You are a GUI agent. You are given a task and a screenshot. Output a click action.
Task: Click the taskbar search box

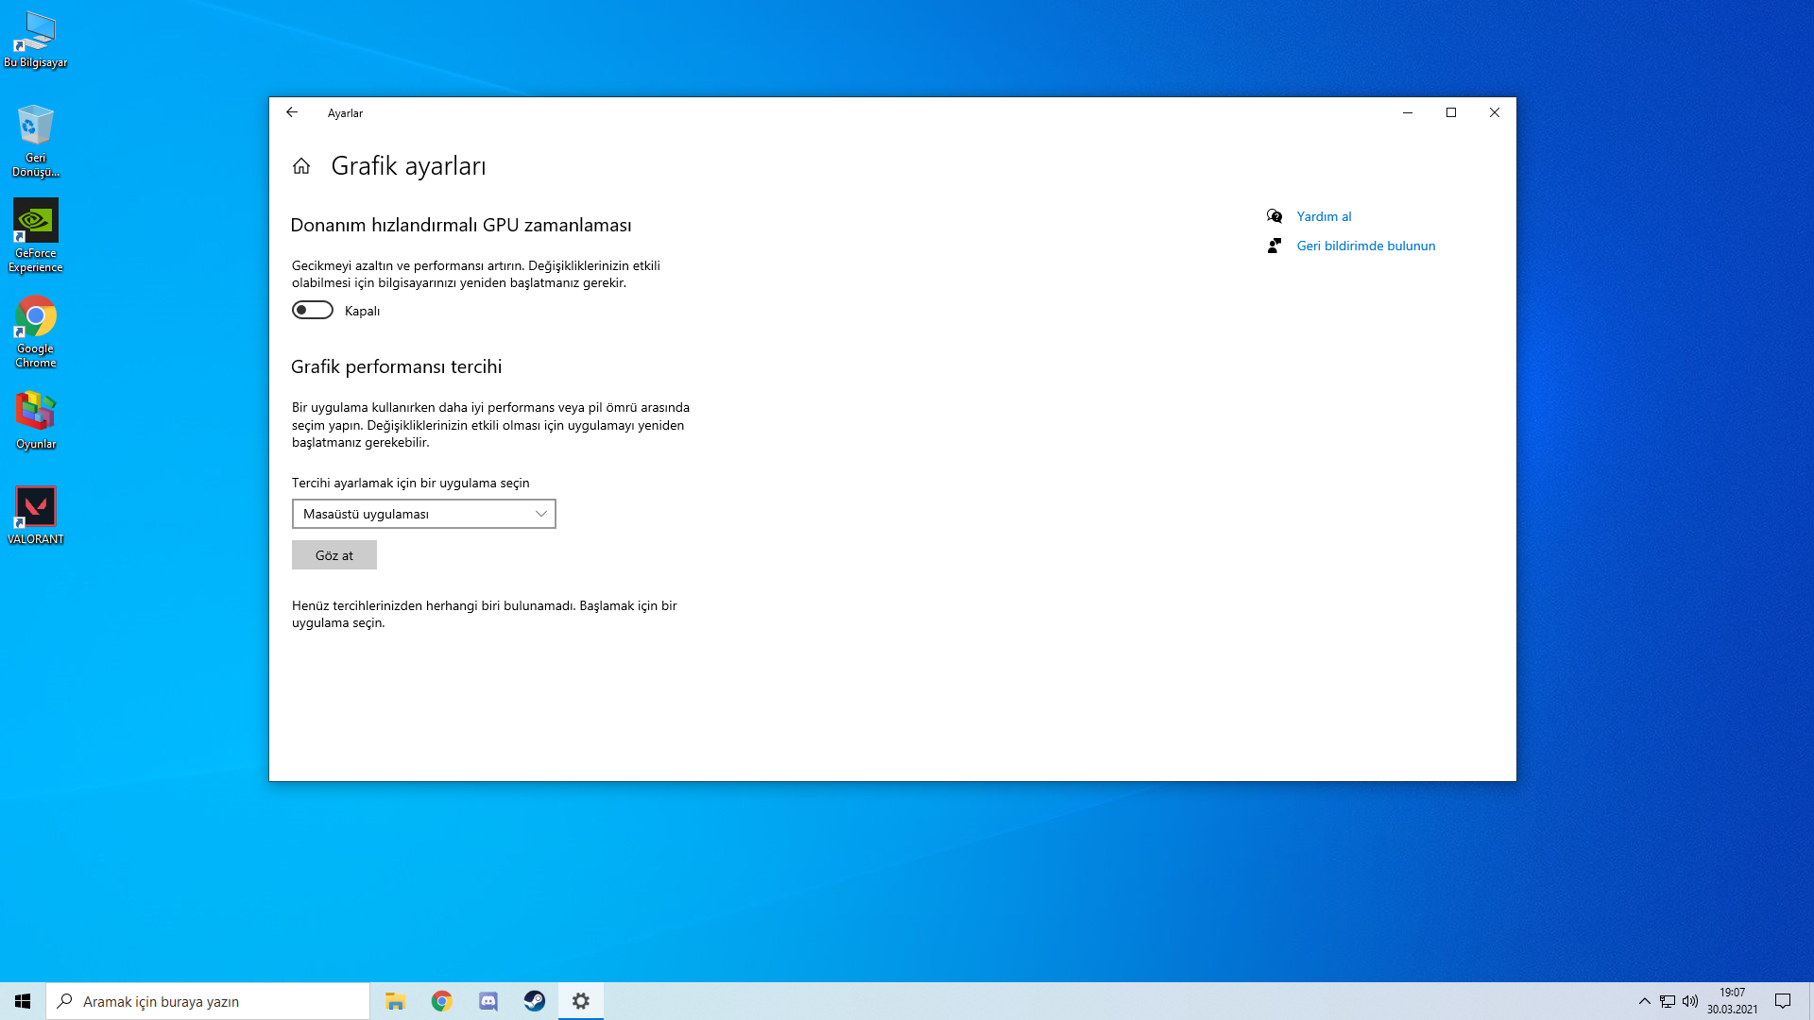click(208, 1001)
